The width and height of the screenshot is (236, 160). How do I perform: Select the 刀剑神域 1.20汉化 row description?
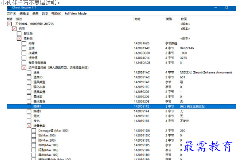pos(35,24)
